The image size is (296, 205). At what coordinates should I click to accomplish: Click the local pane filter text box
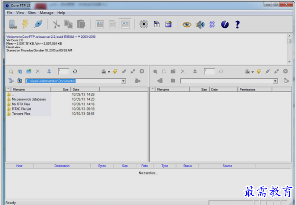coord(63,71)
